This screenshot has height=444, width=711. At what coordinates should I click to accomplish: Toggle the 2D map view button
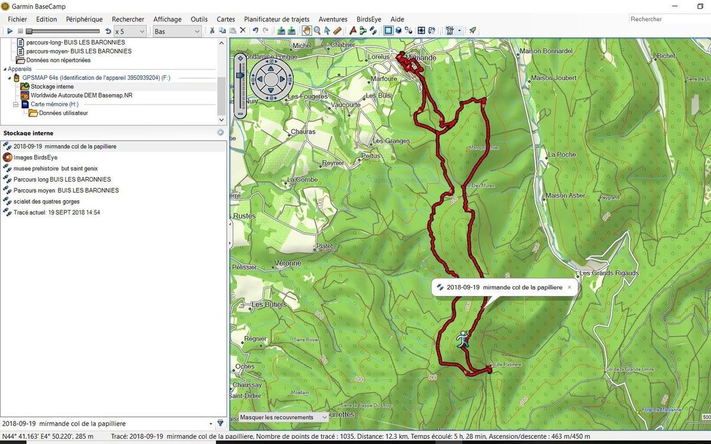[388, 31]
